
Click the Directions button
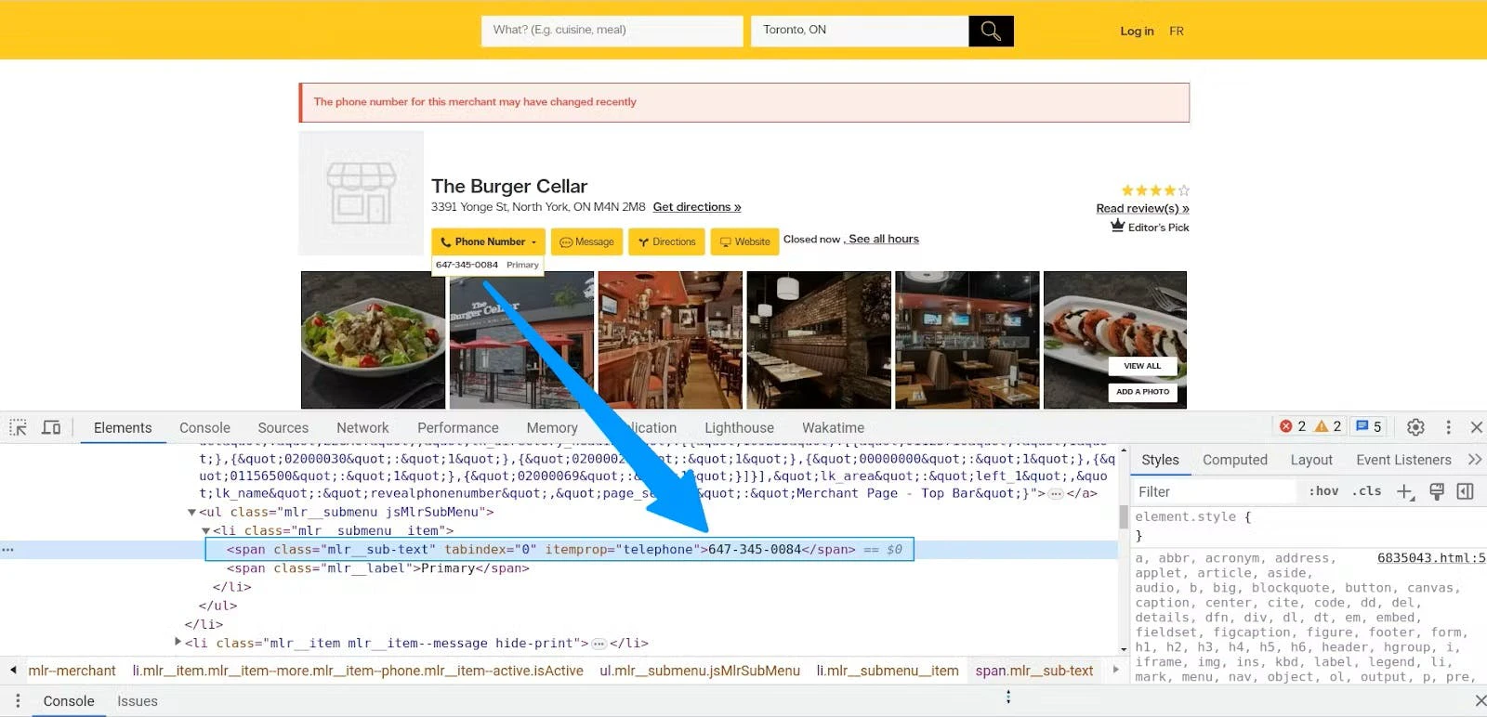tap(666, 241)
